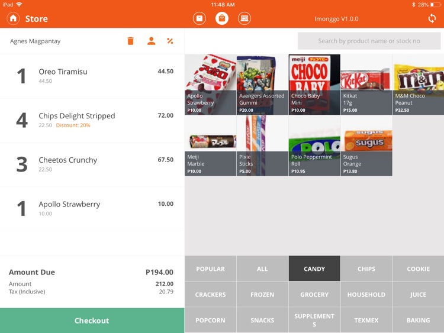444x333 pixels.
Task: Open the COOKIE category
Action: pos(418,269)
